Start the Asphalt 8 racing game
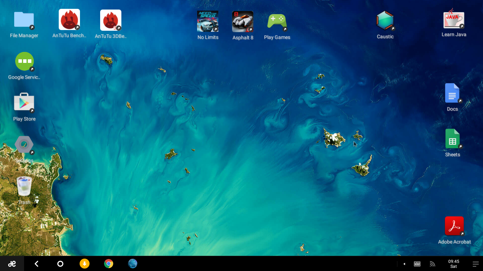 243,22
